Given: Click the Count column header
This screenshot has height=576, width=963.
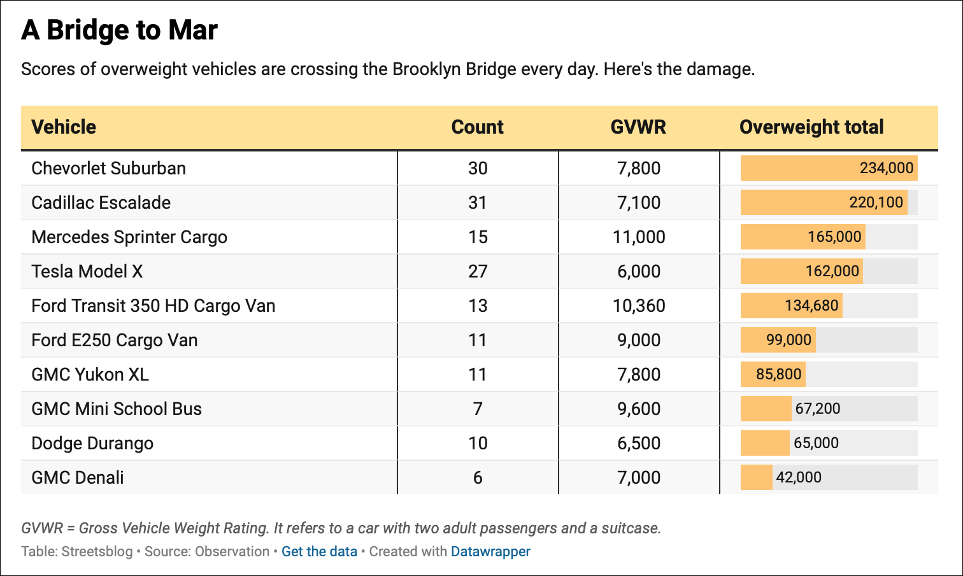Looking at the screenshot, I should tap(477, 127).
